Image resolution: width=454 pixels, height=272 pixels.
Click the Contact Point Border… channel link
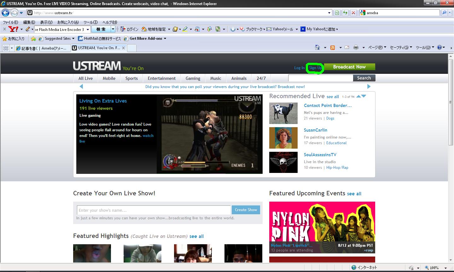[x=328, y=105]
